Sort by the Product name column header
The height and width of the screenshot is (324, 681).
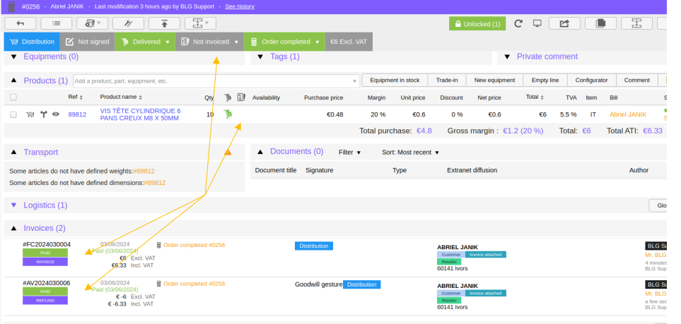121,97
